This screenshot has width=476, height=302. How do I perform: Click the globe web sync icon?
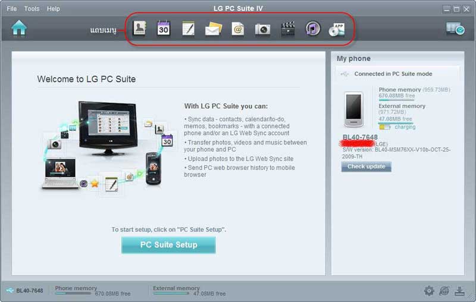pyautogui.click(x=444, y=291)
